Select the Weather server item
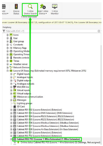The height and width of the screenshot is (146, 103). coord(20,64)
